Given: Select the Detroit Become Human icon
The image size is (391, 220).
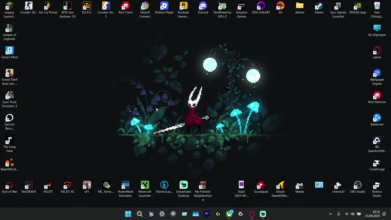Looking at the screenshot, I should pos(9,122).
